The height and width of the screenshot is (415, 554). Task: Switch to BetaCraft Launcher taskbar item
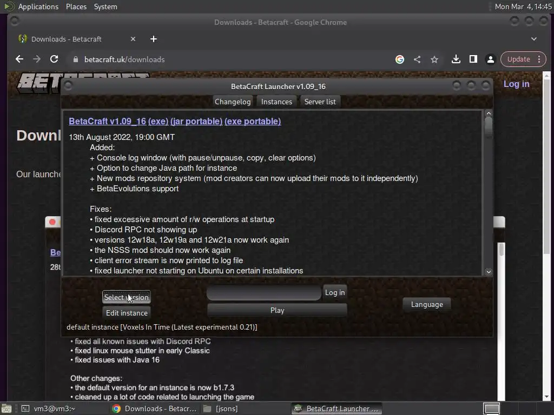click(337, 409)
